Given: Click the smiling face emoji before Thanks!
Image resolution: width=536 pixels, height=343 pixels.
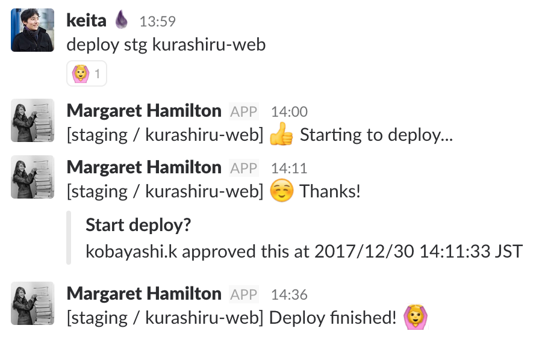Looking at the screenshot, I should 281,191.
